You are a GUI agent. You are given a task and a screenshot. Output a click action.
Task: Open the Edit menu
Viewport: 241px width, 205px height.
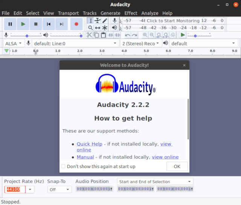(18, 13)
